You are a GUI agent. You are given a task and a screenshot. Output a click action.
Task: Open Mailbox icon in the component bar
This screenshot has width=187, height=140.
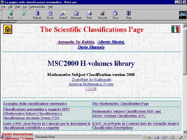(x=157, y=137)
